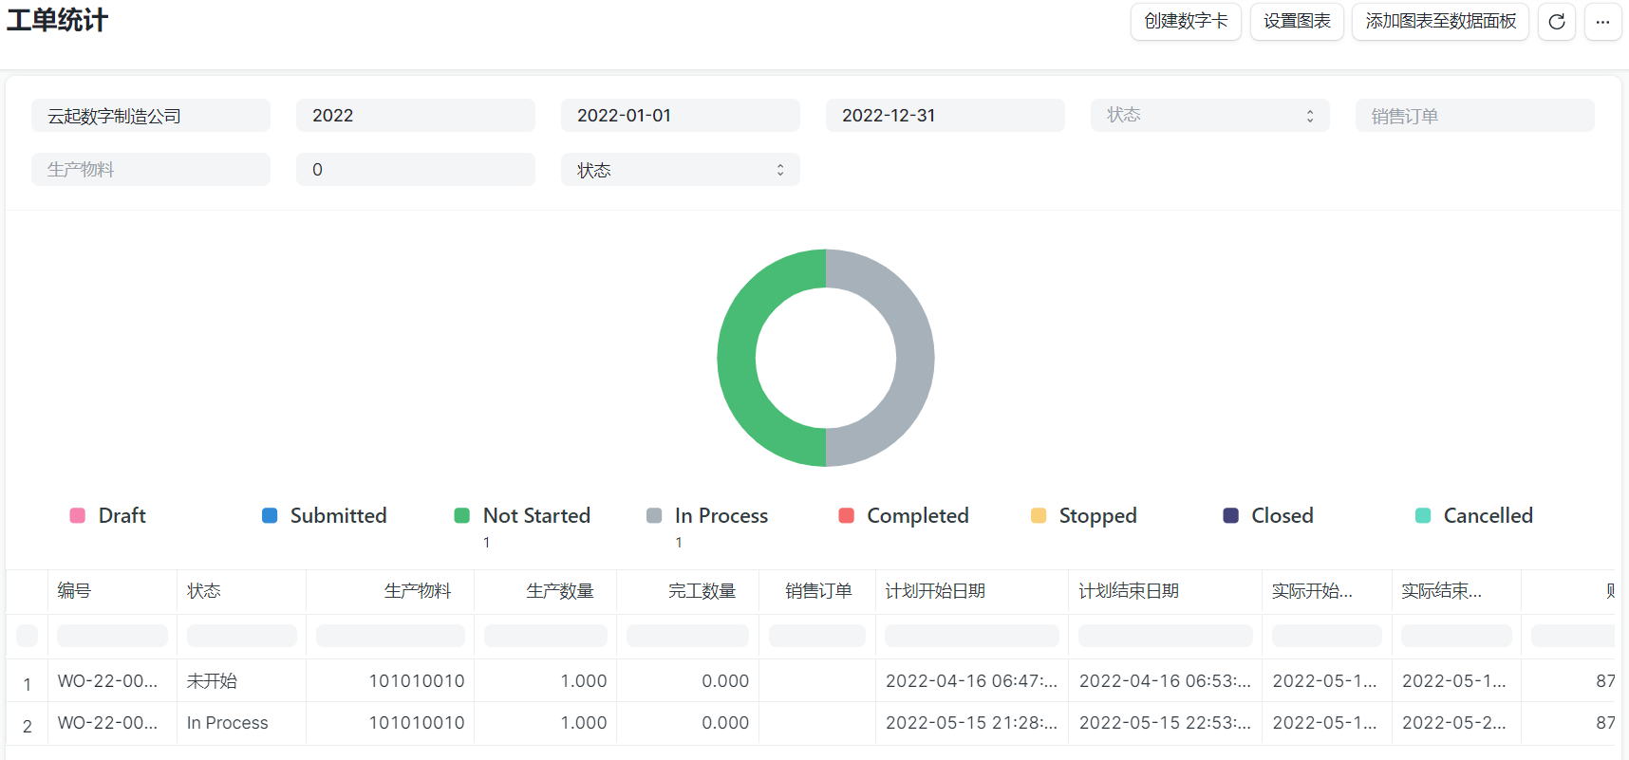Open the second-row 状态 dropdown

pos(681,170)
